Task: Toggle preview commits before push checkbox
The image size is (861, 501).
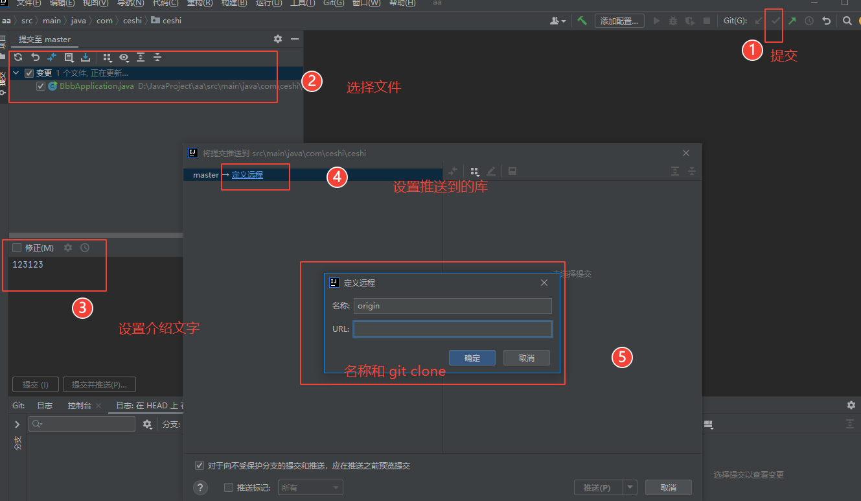Action: tap(200, 465)
